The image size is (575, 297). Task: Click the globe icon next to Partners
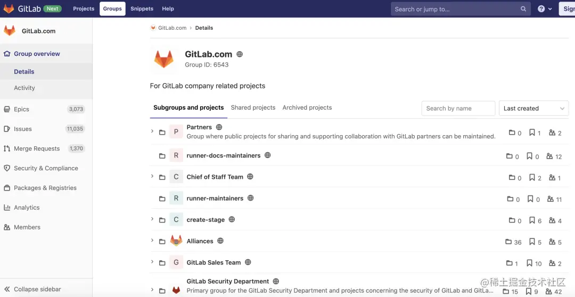219,127
